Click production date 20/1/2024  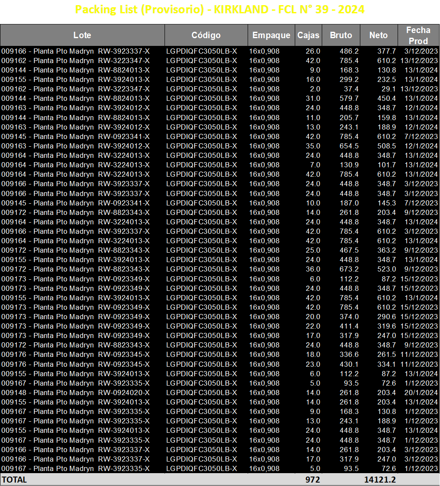[x=421, y=393]
